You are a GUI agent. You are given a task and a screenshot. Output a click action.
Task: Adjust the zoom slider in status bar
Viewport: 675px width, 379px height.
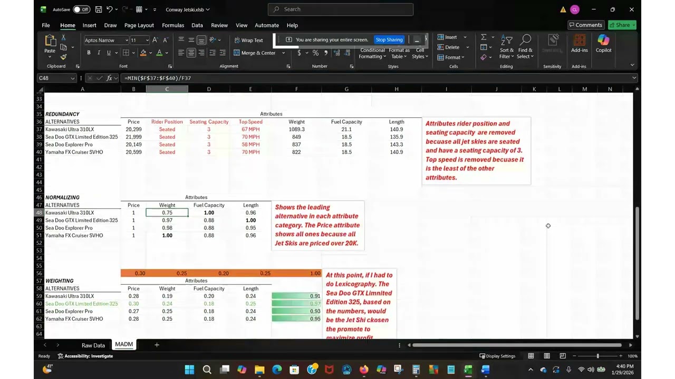(597, 356)
